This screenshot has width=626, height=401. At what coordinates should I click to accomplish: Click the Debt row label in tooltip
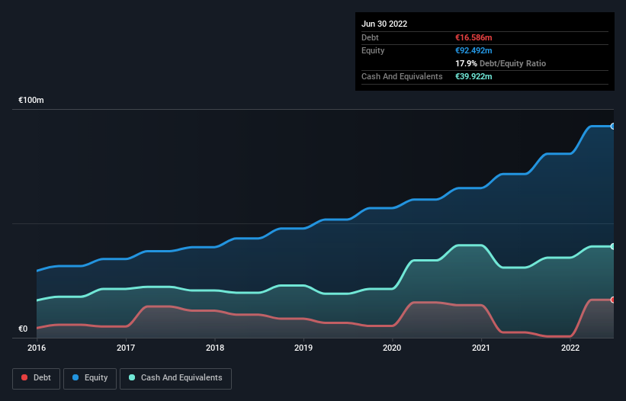(370, 37)
